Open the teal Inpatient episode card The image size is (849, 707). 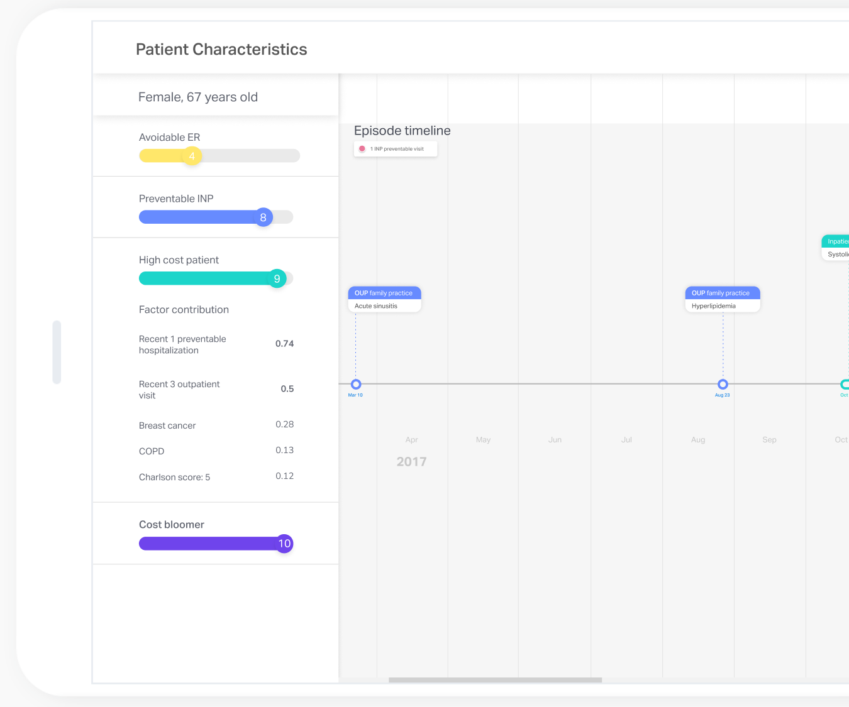pyautogui.click(x=836, y=248)
